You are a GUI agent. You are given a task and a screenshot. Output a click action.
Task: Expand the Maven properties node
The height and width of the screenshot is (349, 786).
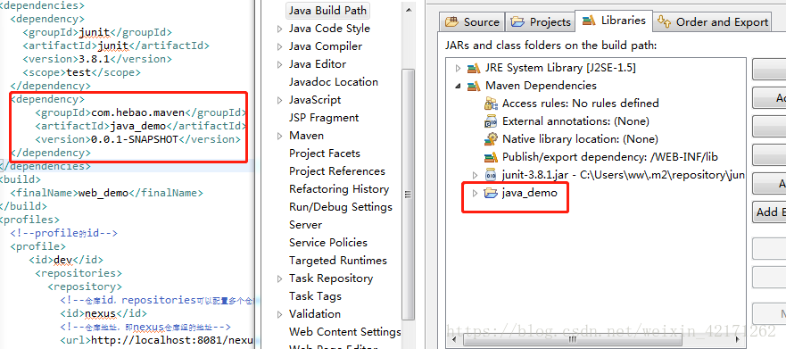tap(280, 136)
